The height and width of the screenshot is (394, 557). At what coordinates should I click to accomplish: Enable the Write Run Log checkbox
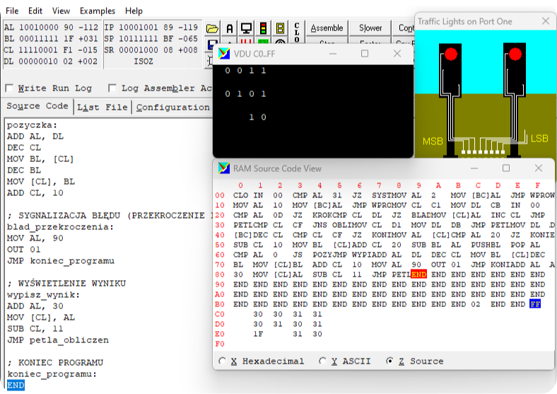9,88
